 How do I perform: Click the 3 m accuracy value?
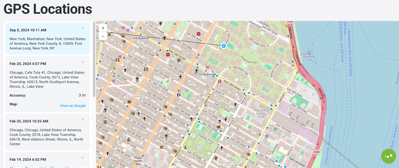[x=82, y=95]
